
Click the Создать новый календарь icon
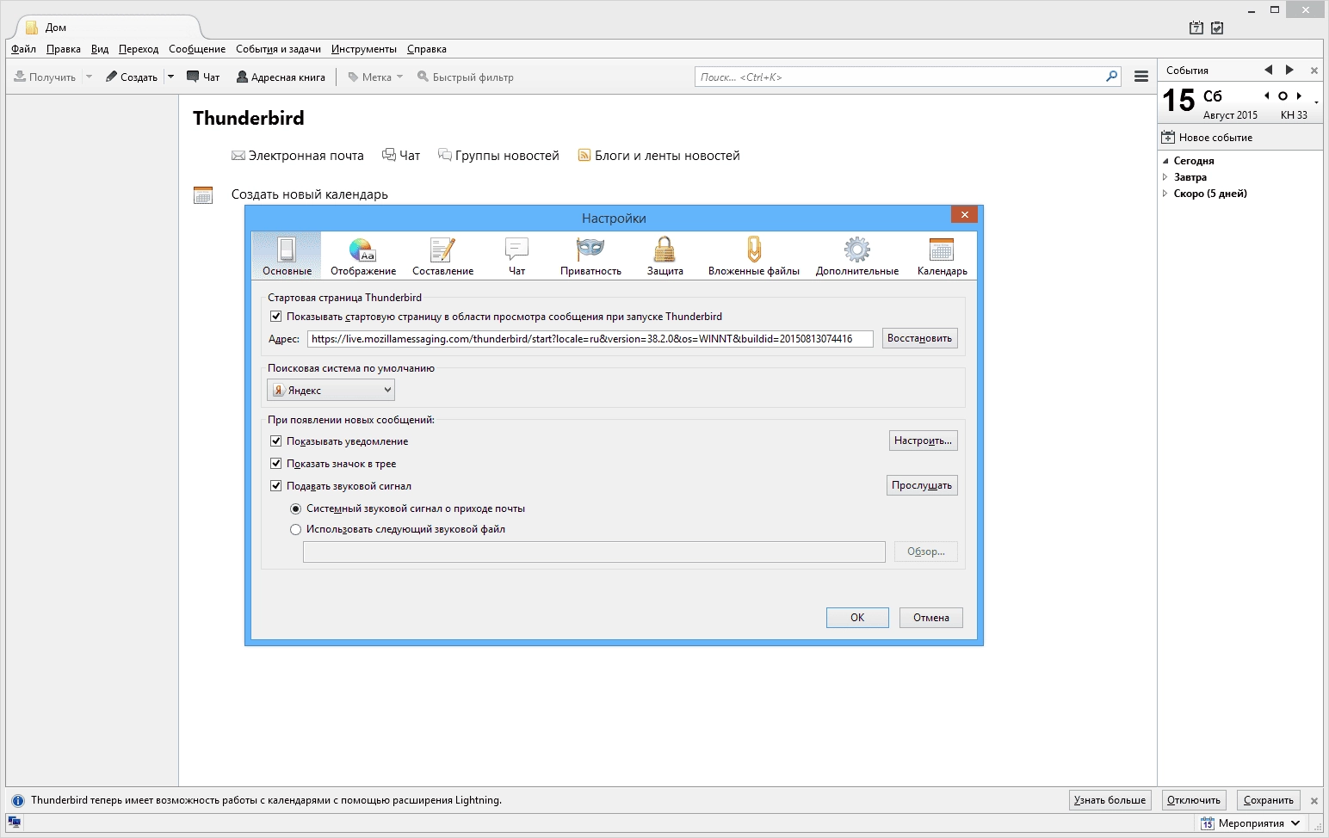pos(203,194)
